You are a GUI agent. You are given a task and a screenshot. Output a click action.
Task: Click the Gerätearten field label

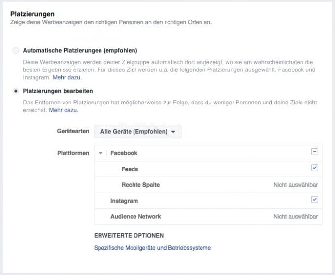(73, 132)
